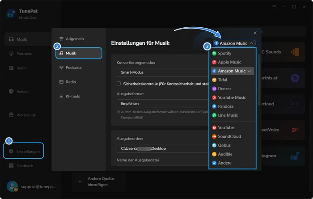Open Werkzeuge in the main sidebar
313x199 pixels.
click(x=28, y=115)
